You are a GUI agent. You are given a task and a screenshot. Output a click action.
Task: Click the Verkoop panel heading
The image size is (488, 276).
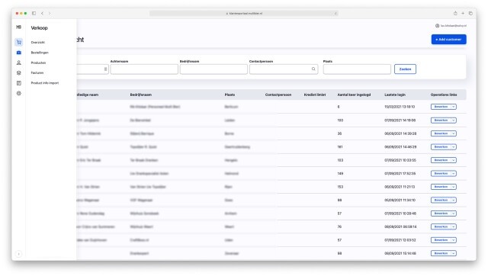[x=39, y=28]
